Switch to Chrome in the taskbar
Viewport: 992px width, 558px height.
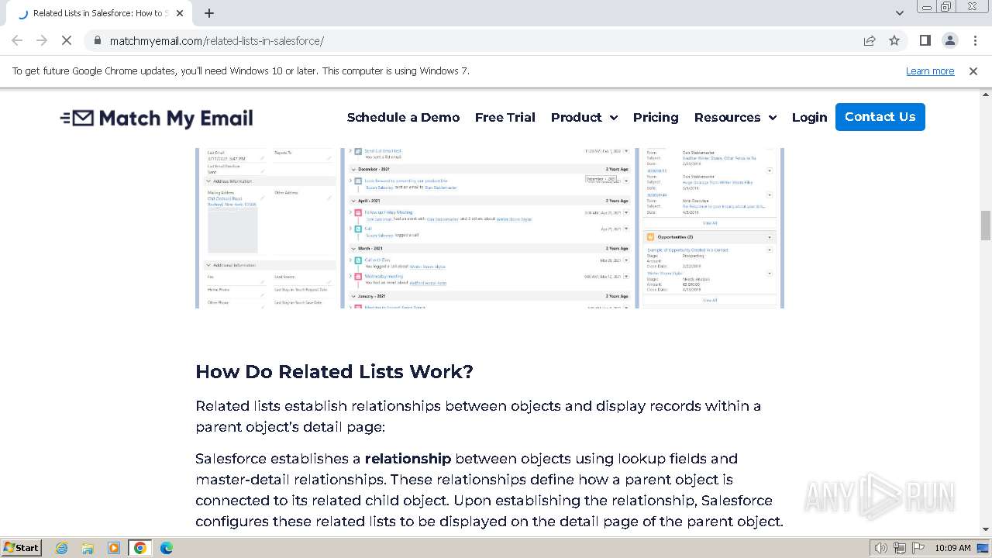(140, 548)
